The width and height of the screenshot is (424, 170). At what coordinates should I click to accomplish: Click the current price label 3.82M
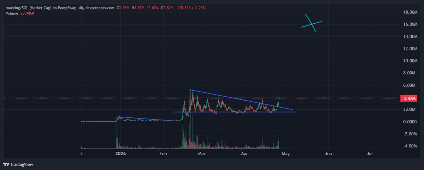(x=408, y=98)
